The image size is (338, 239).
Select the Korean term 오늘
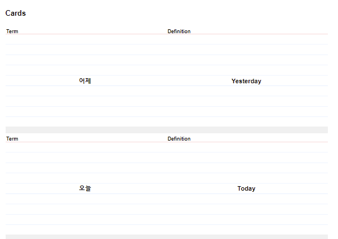[85, 188]
